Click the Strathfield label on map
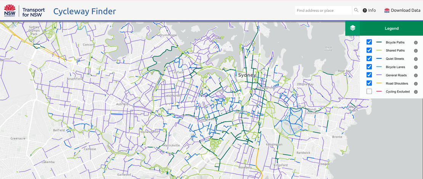Screen dimensions: 423x179 (74, 79)
